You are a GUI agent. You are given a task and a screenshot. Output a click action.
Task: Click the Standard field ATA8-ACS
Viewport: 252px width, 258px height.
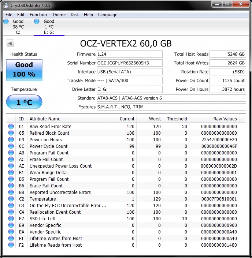click(171, 98)
